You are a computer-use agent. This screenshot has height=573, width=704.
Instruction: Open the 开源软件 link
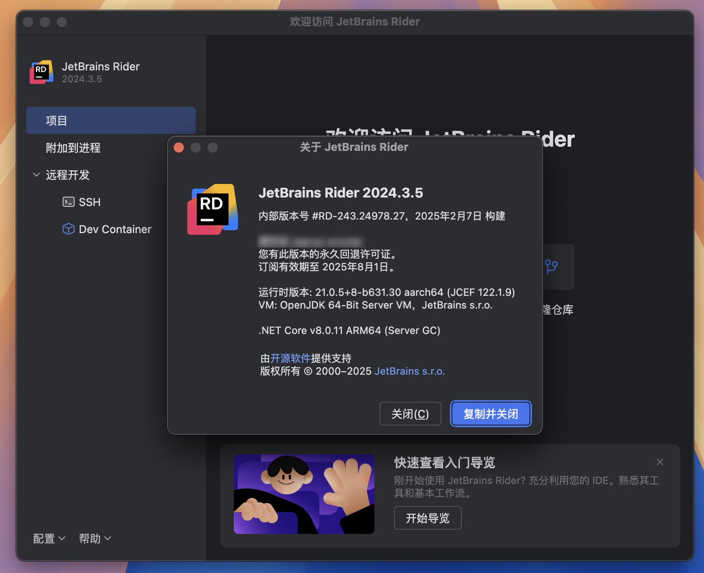[291, 358]
